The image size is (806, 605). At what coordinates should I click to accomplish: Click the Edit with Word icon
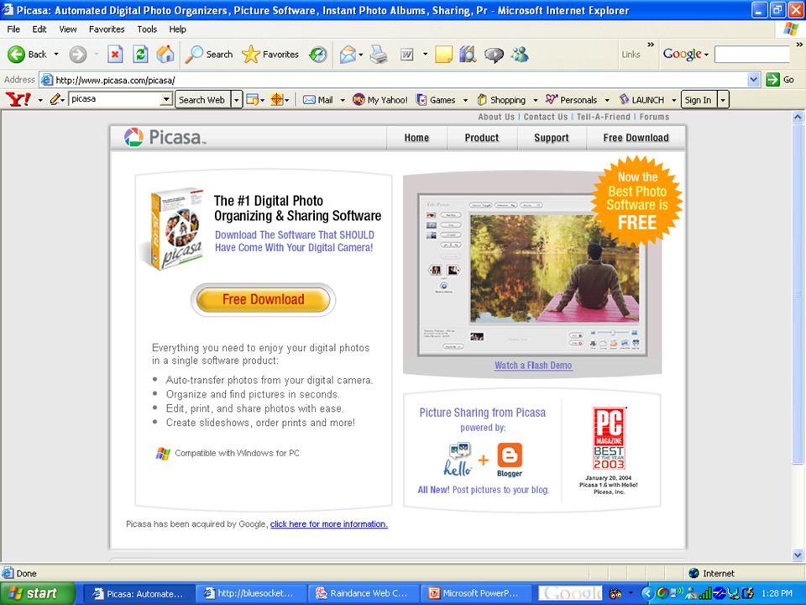pyautogui.click(x=406, y=54)
